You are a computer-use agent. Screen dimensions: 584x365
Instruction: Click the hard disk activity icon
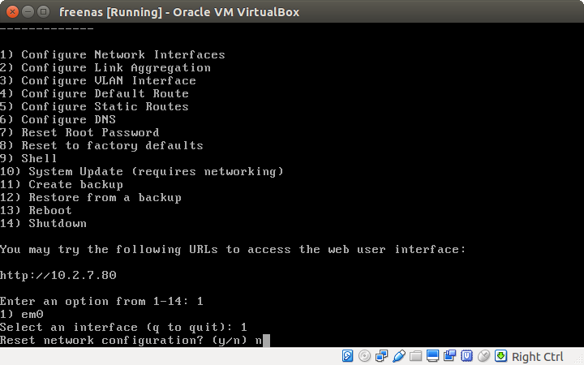[347, 356]
